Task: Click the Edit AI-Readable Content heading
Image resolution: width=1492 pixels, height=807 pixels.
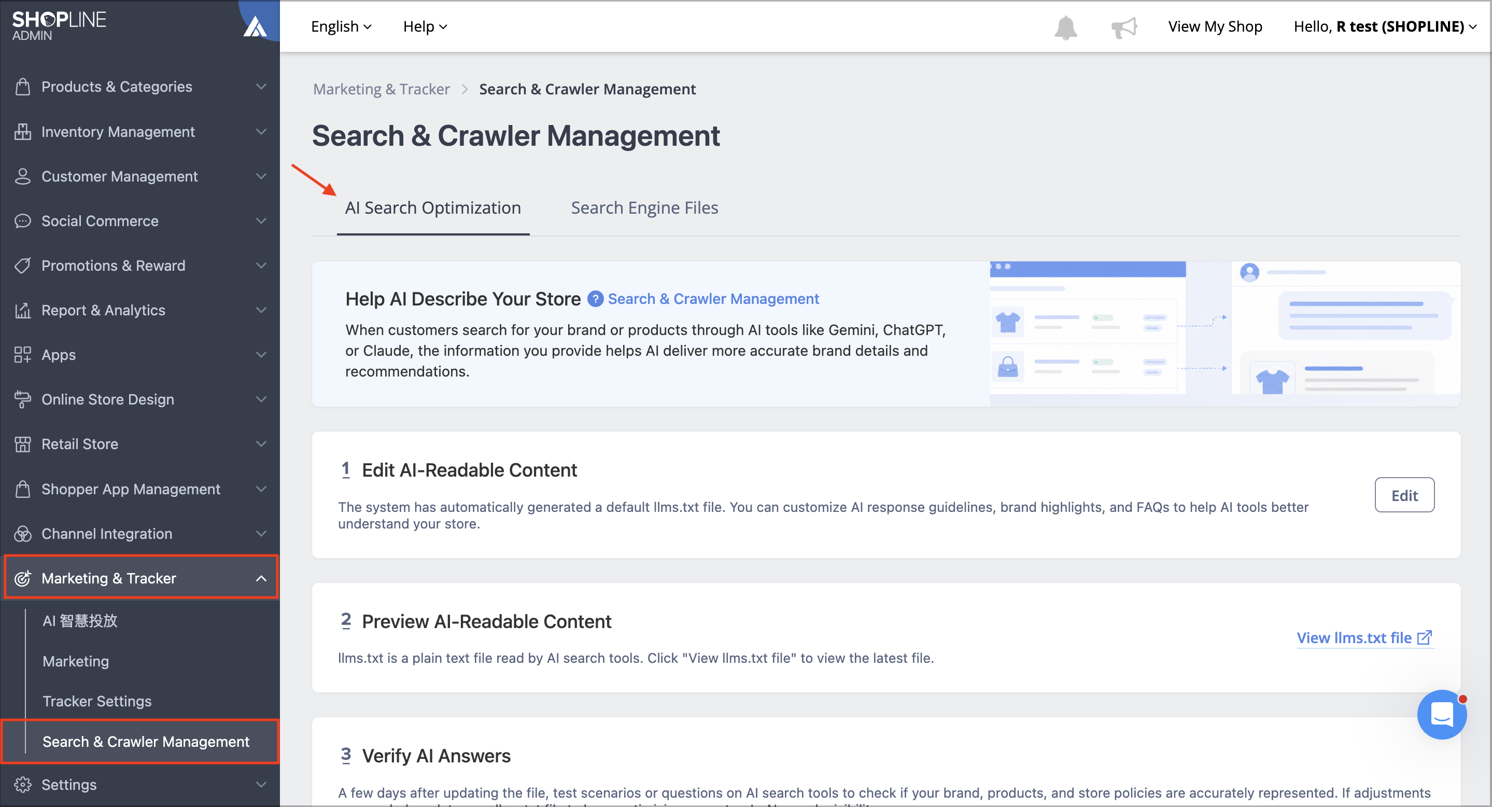Action: click(469, 470)
